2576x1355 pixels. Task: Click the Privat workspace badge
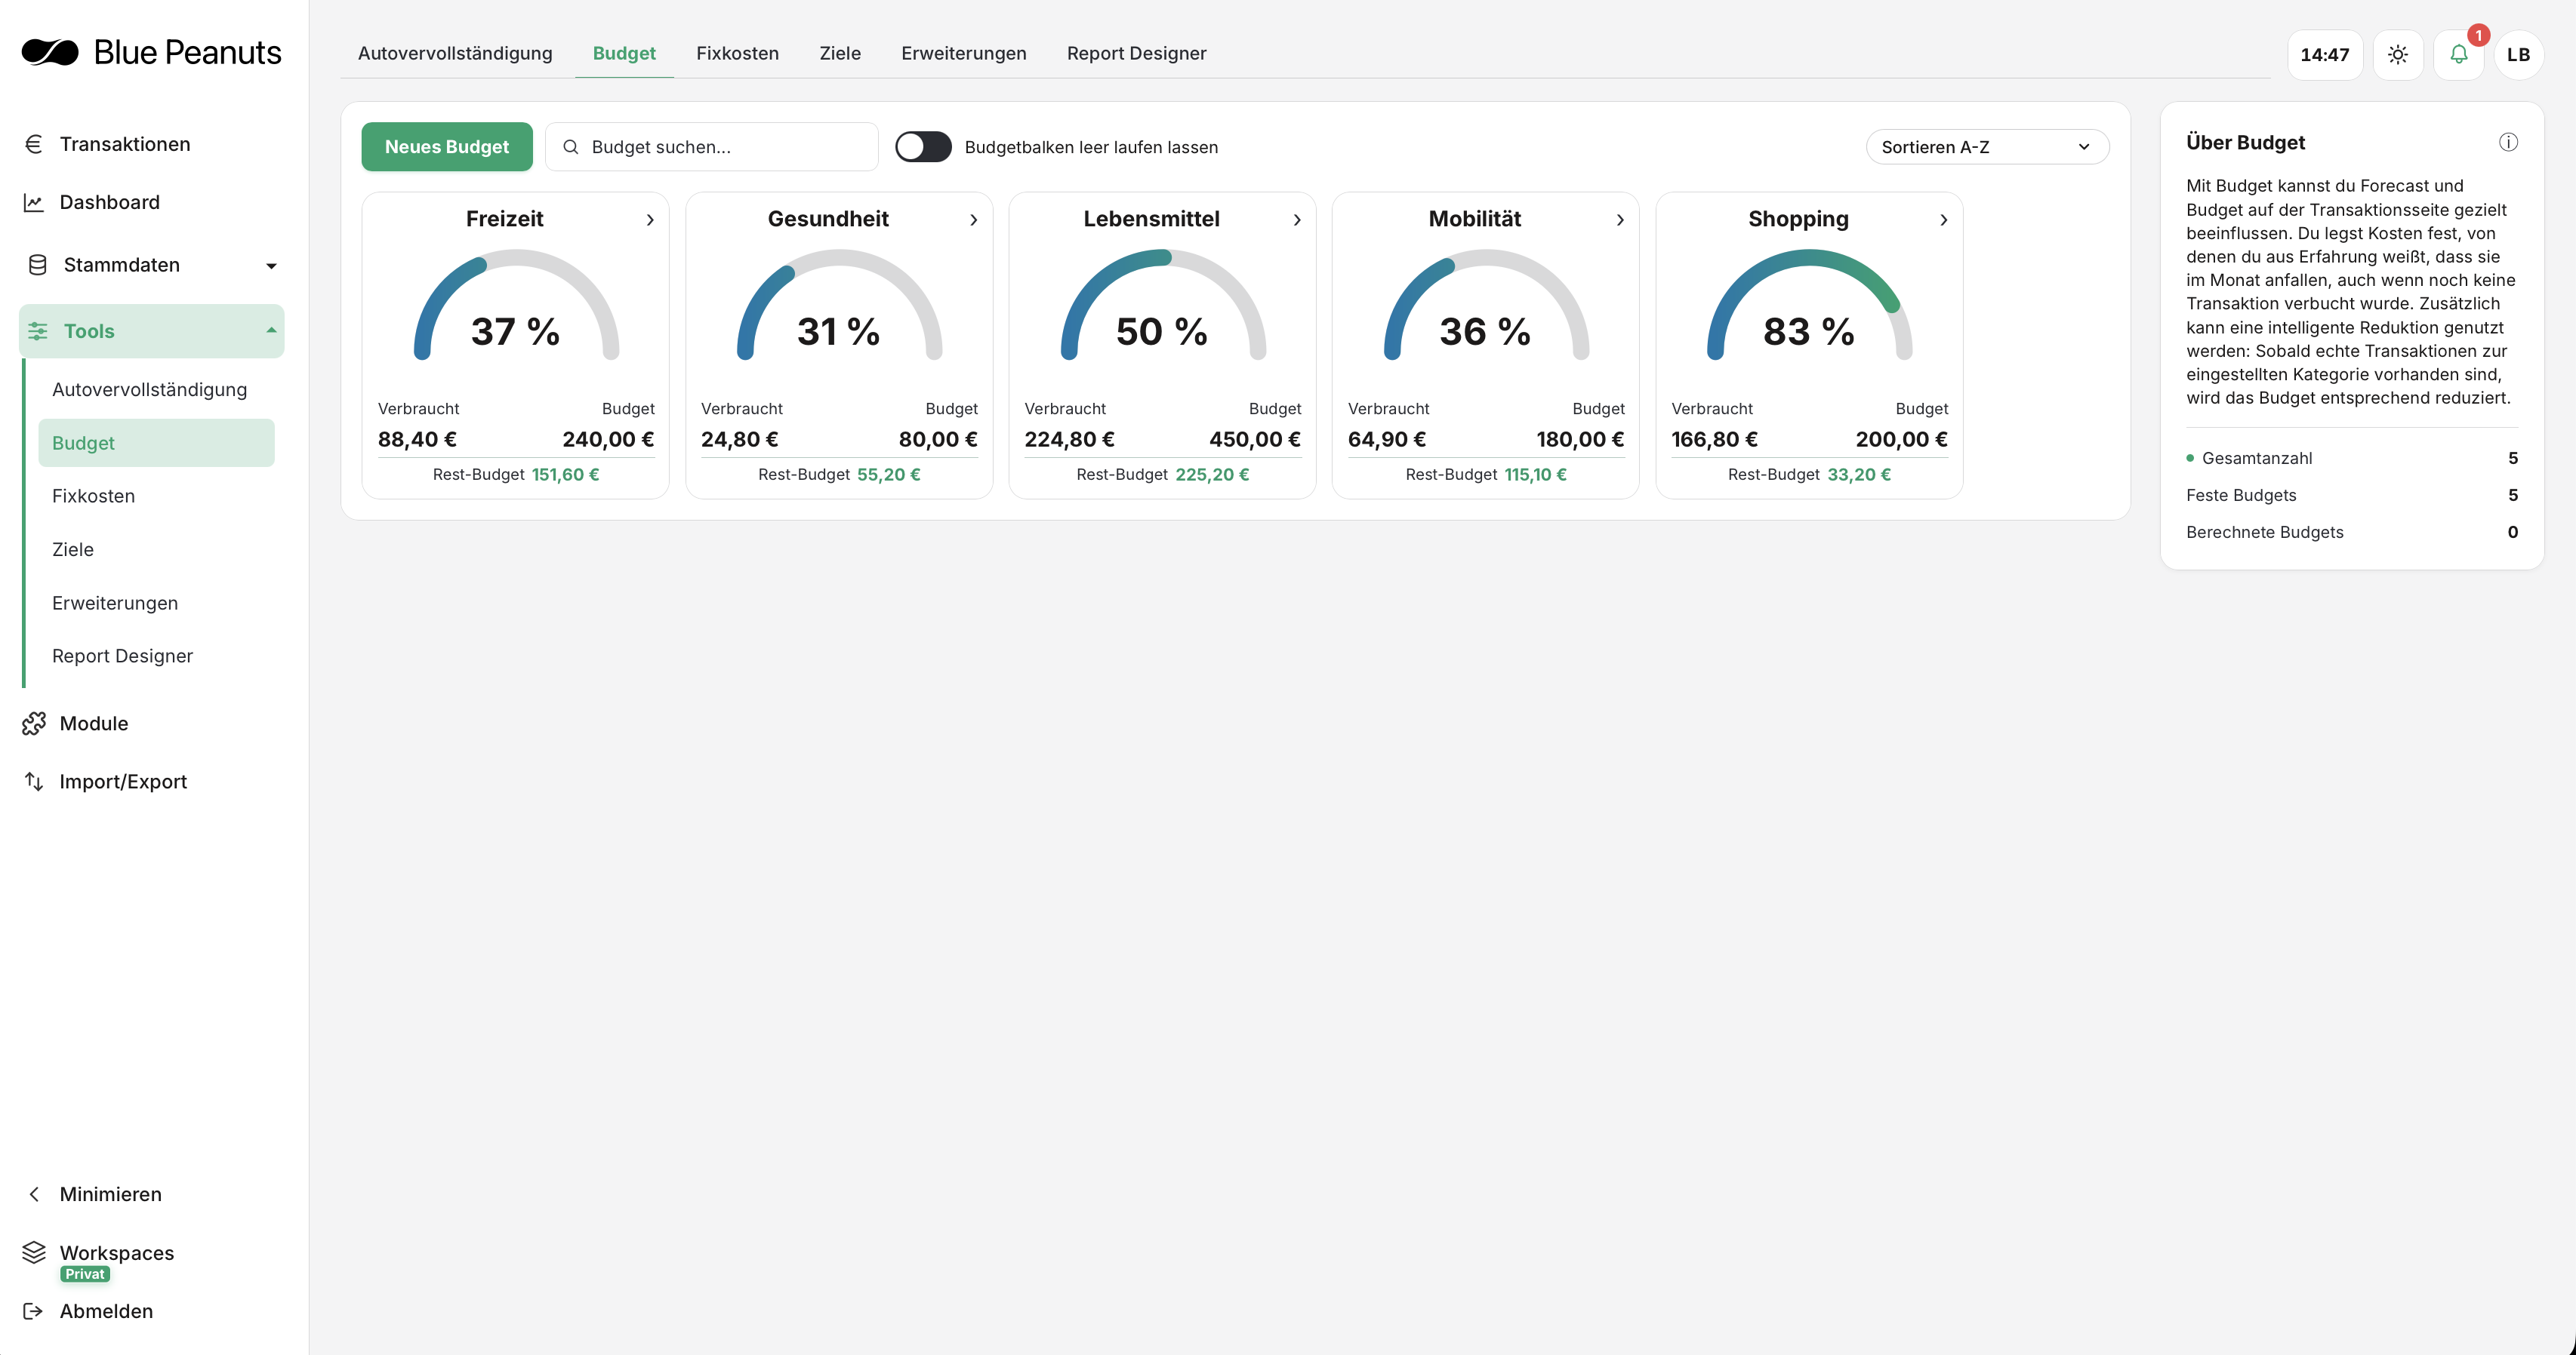85,1274
